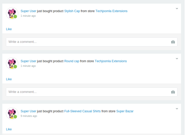Click Super User name in Stylish Cap post
Screen dimensions: 188x135
click(28, 11)
